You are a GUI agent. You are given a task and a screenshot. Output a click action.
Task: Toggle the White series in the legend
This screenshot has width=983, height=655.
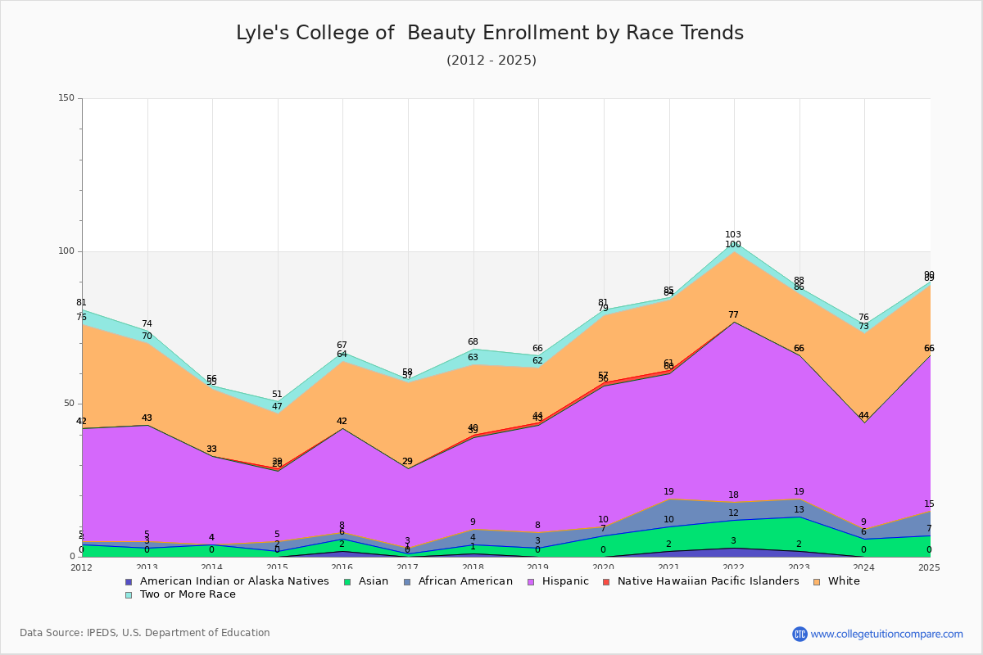pos(836,581)
